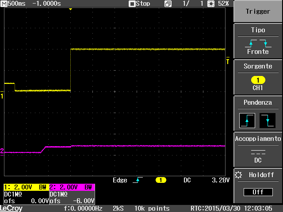Click channel 2 offset value -6.00V
The image size is (283, 212).
point(84,201)
